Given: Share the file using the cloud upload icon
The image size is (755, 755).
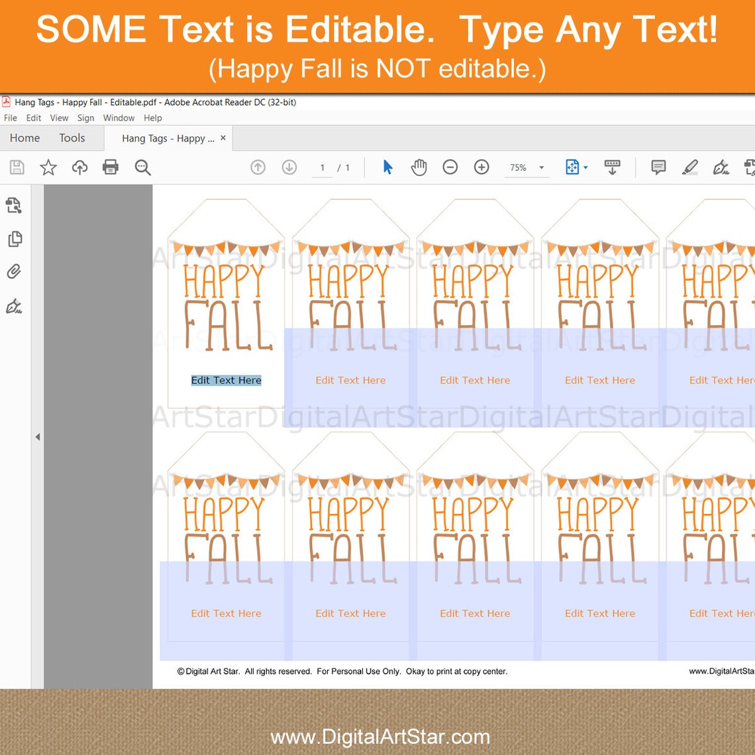Looking at the screenshot, I should (79, 167).
